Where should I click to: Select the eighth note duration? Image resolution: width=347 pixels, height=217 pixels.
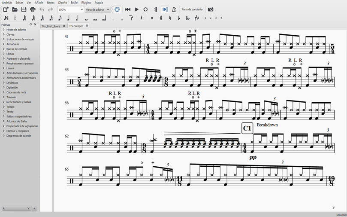pyautogui.click(x=60, y=18)
